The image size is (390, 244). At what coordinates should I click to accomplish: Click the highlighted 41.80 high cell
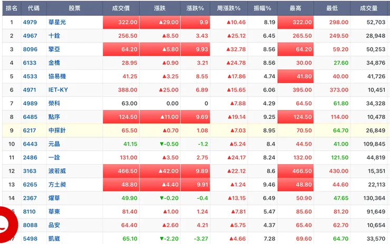coord(296,76)
